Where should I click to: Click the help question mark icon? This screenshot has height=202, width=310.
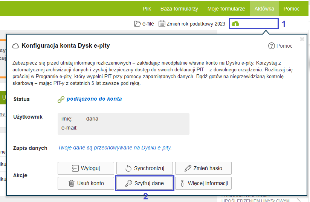[271, 46]
